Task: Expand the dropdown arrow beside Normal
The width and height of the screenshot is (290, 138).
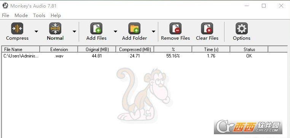Action: pyautogui.click(x=74, y=32)
